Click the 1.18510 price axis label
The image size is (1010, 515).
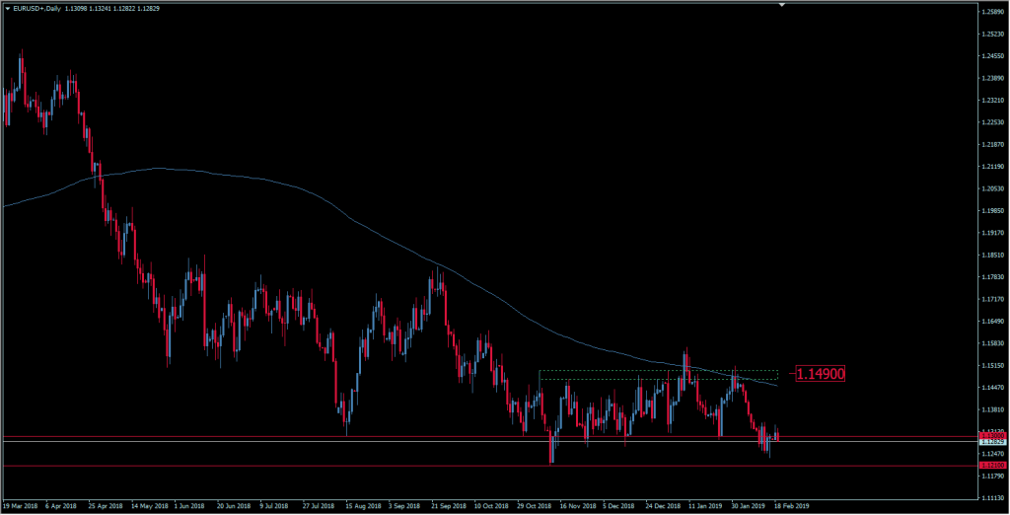coord(993,256)
